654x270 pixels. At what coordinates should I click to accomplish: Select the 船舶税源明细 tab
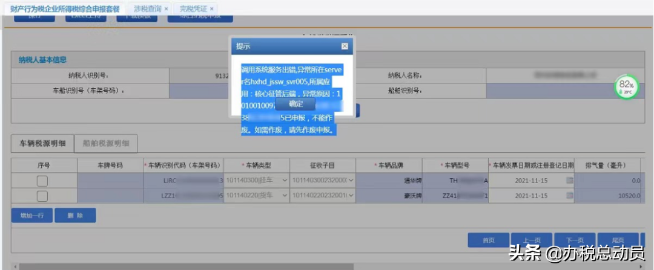(x=106, y=144)
